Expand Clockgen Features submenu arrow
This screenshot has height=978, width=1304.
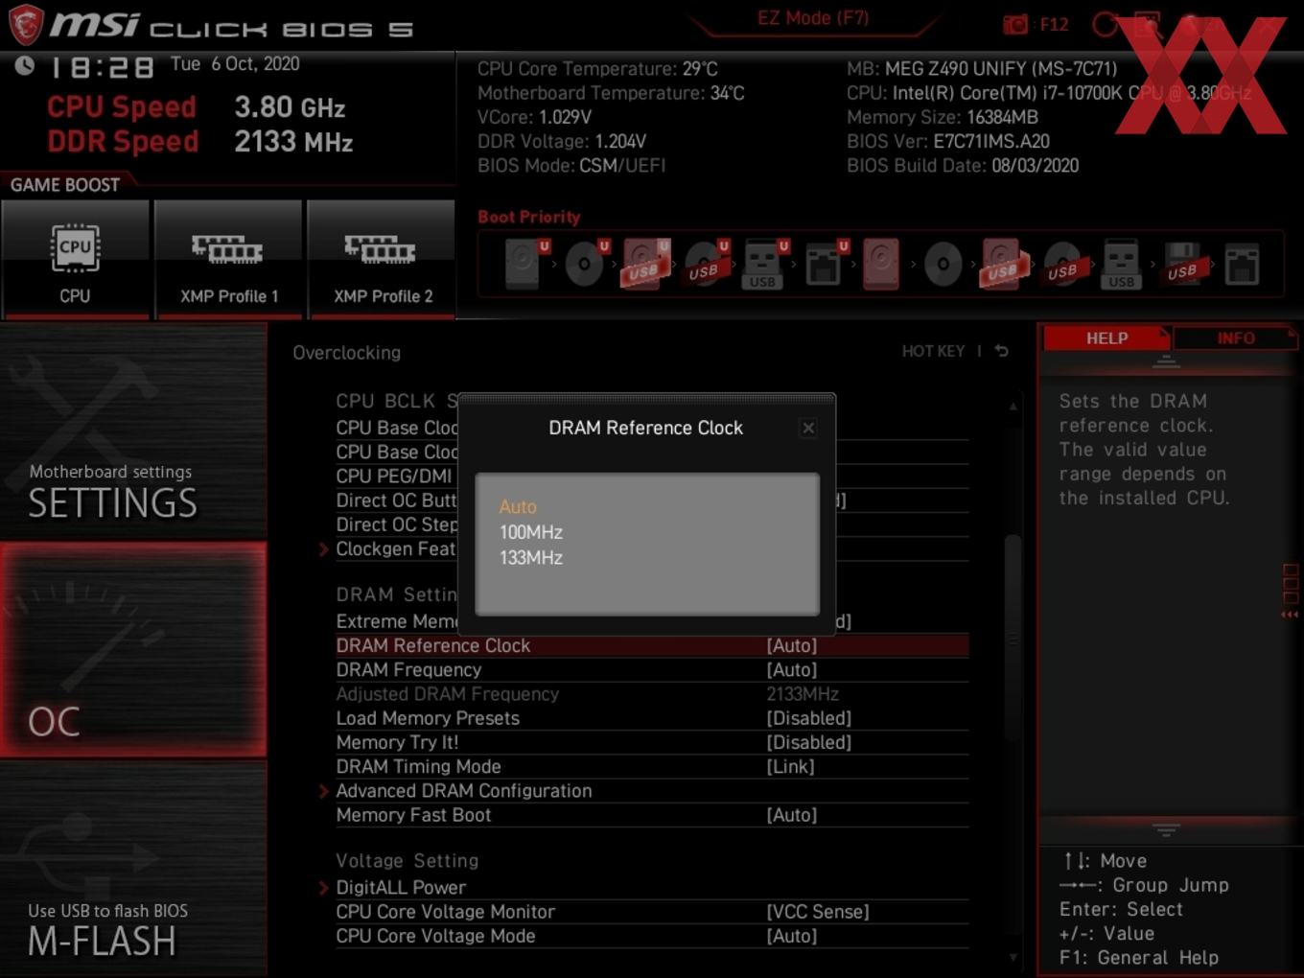click(x=324, y=549)
